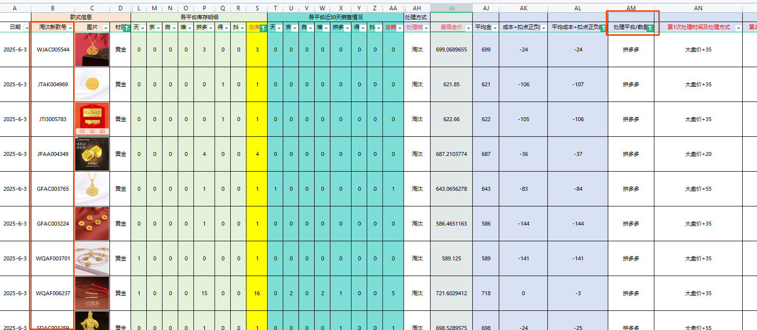Expand the 图片 column filter dropdown
757x330 pixels.
tap(105, 28)
